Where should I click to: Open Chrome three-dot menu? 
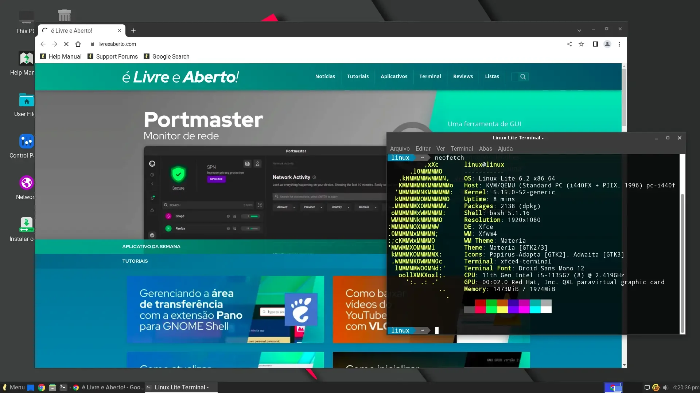pos(619,44)
